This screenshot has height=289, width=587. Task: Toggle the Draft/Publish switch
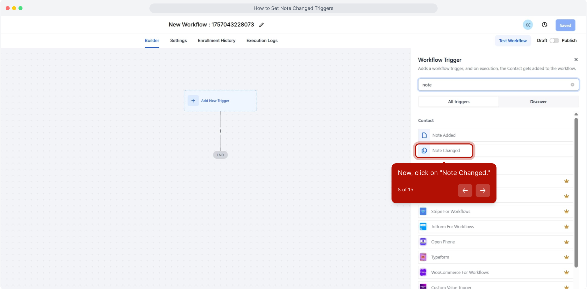pos(554,40)
